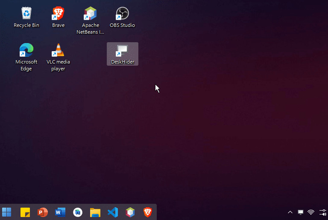This screenshot has width=328, height=220.
Task: Show hidden system tray icons chevron
Action: 290,212
